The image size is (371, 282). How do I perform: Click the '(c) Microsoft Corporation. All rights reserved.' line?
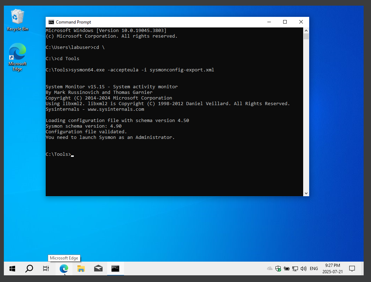[x=111, y=36]
